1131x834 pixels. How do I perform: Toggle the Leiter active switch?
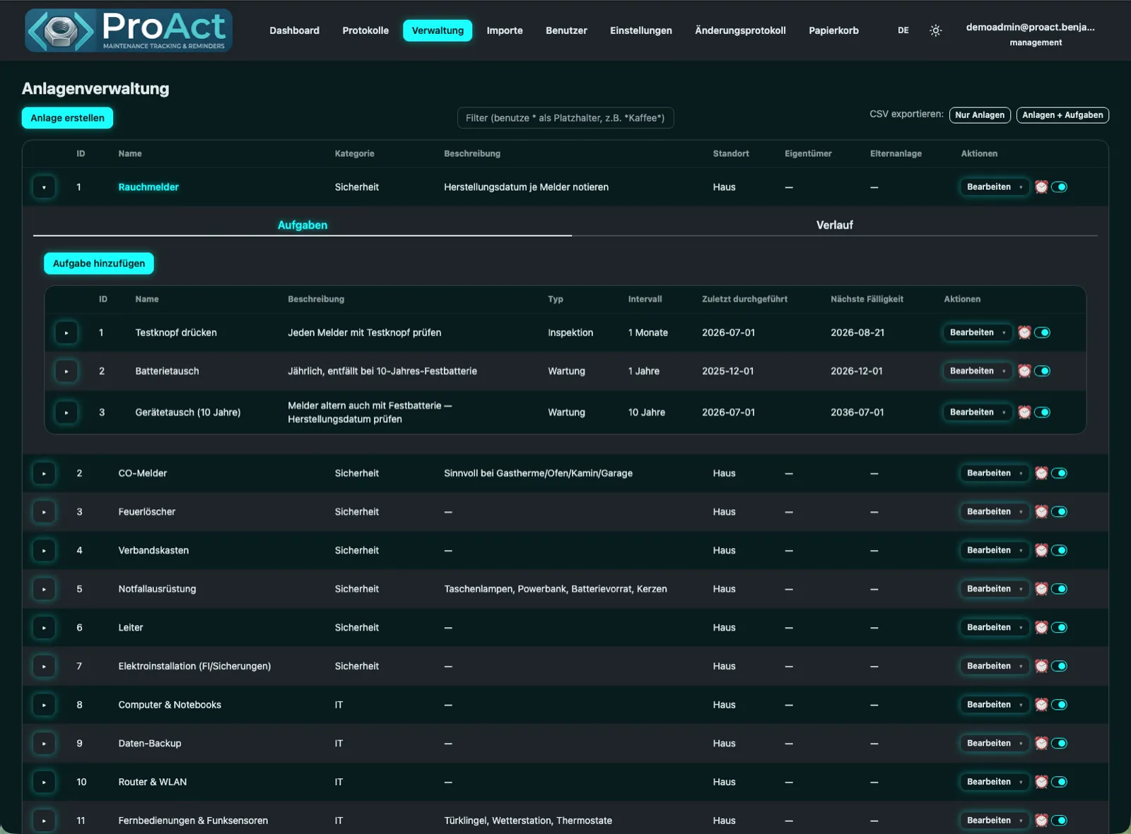click(1059, 628)
